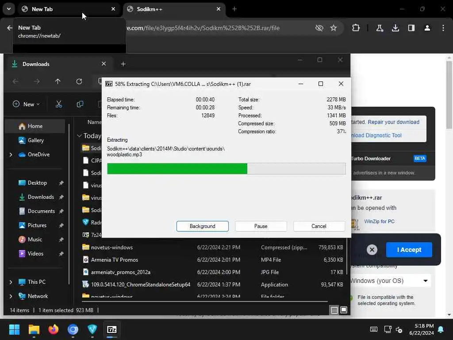The width and height of the screenshot is (453, 340).
Task: Collapse the Today group
Action: coord(79,135)
